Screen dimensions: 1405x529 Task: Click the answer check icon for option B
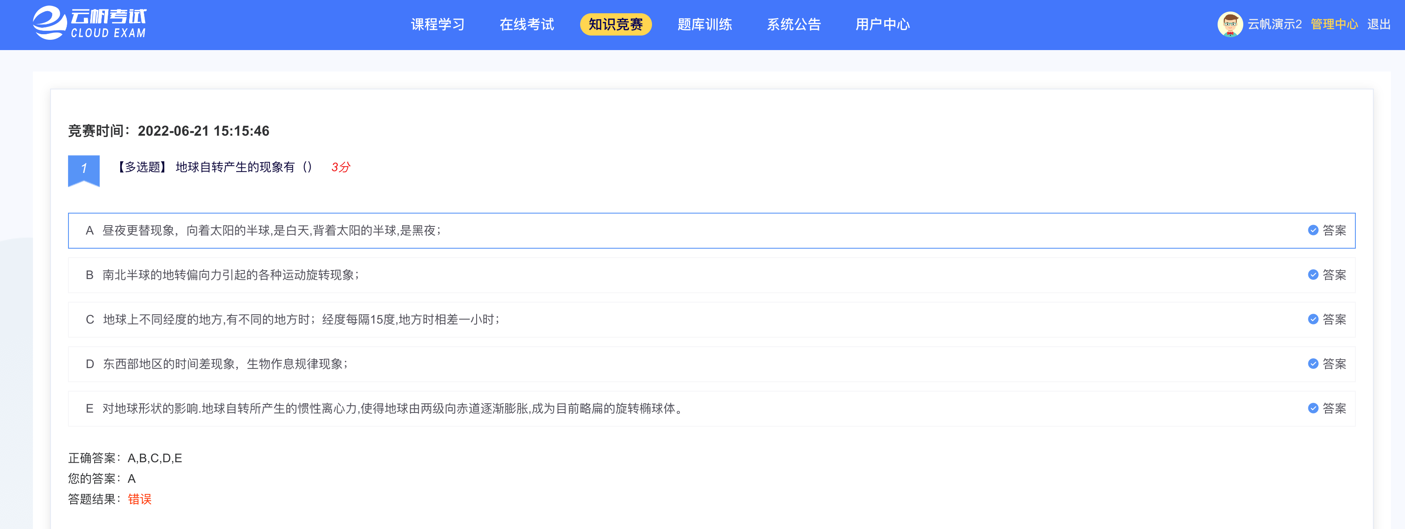1313,275
